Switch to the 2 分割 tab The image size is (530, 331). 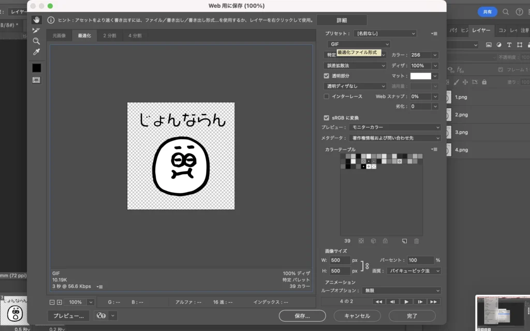(x=110, y=36)
